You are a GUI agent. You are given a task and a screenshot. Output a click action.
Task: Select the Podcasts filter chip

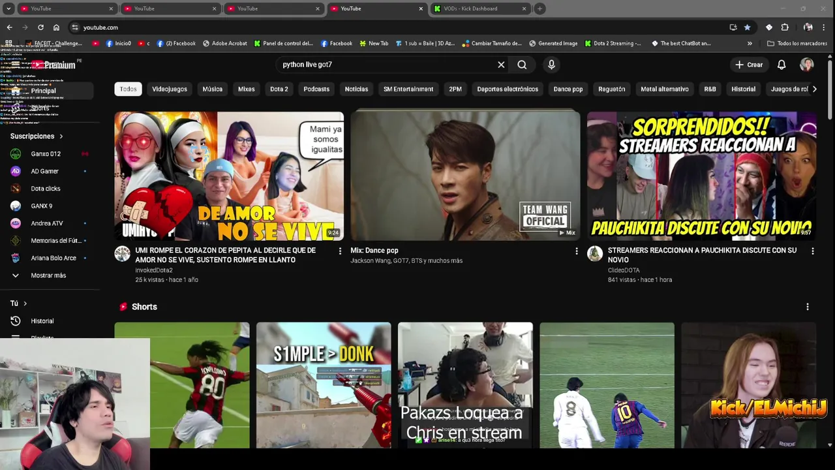point(316,89)
